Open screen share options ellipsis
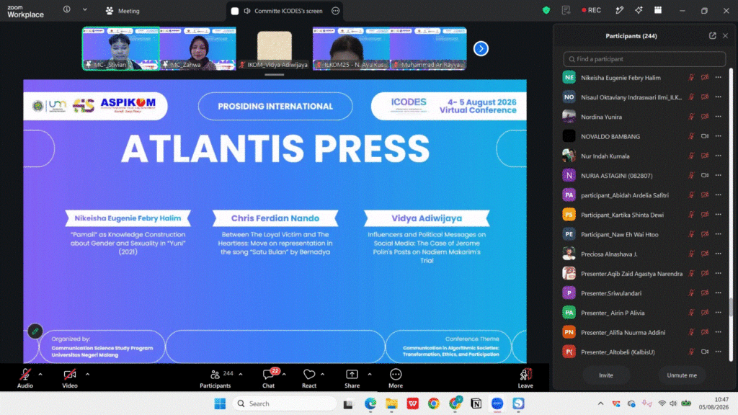Screen dimensions: 738x415 336,11
